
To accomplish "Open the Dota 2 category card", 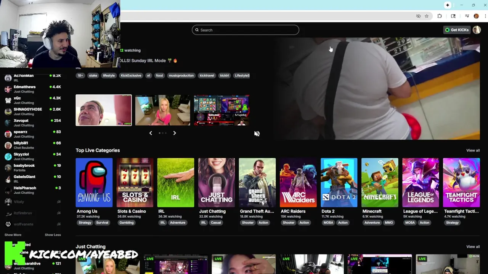I will pos(339,182).
